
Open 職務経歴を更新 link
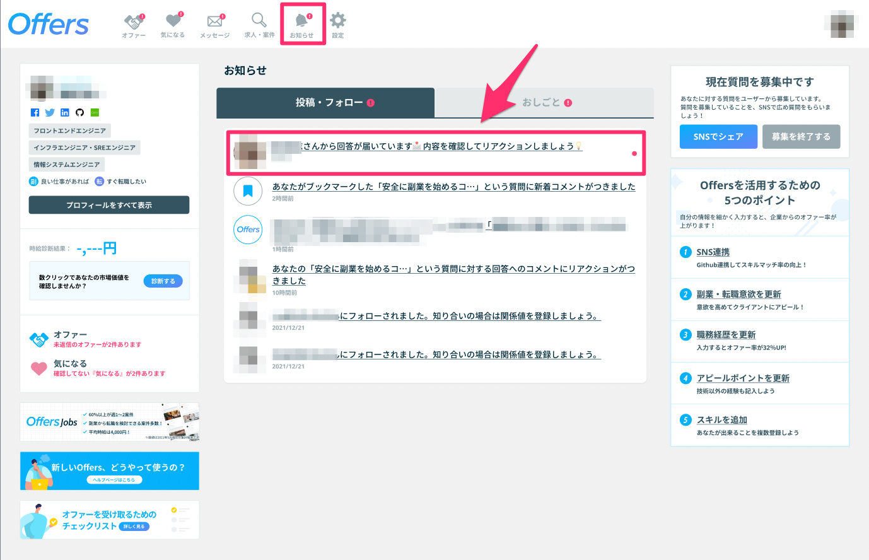[726, 335]
